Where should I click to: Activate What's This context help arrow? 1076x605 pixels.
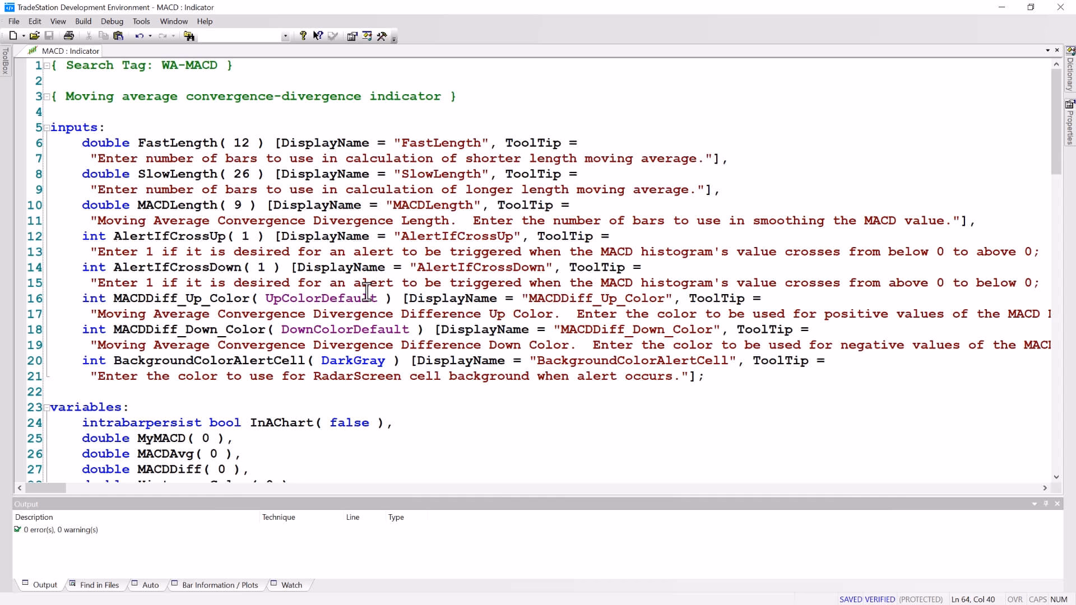pos(318,35)
